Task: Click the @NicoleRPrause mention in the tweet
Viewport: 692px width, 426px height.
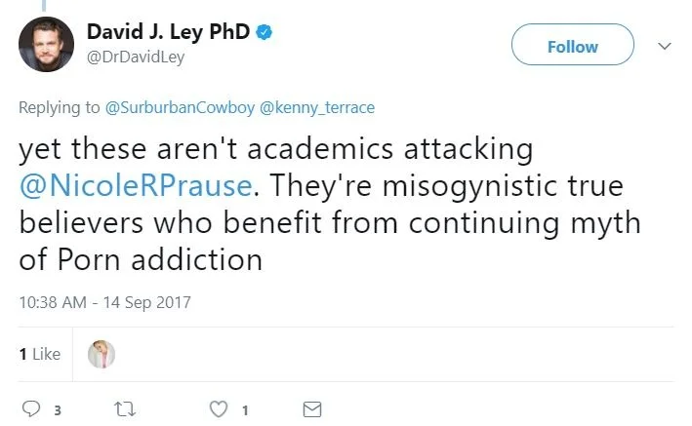Action: click(x=131, y=184)
